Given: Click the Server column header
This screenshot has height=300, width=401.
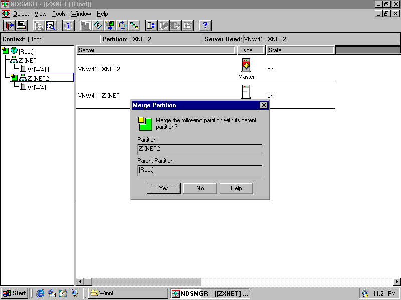Looking at the screenshot, I should 156,50.
